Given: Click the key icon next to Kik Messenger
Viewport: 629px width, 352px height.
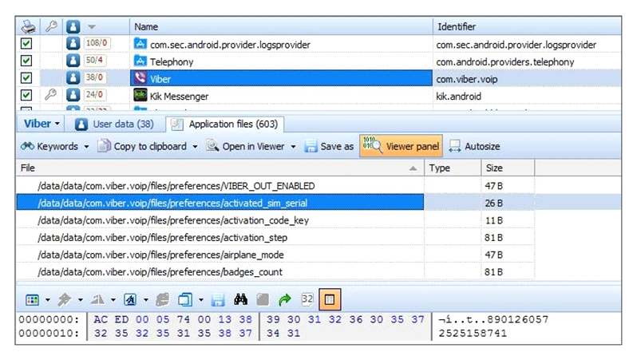Looking at the screenshot, I should [x=50, y=96].
